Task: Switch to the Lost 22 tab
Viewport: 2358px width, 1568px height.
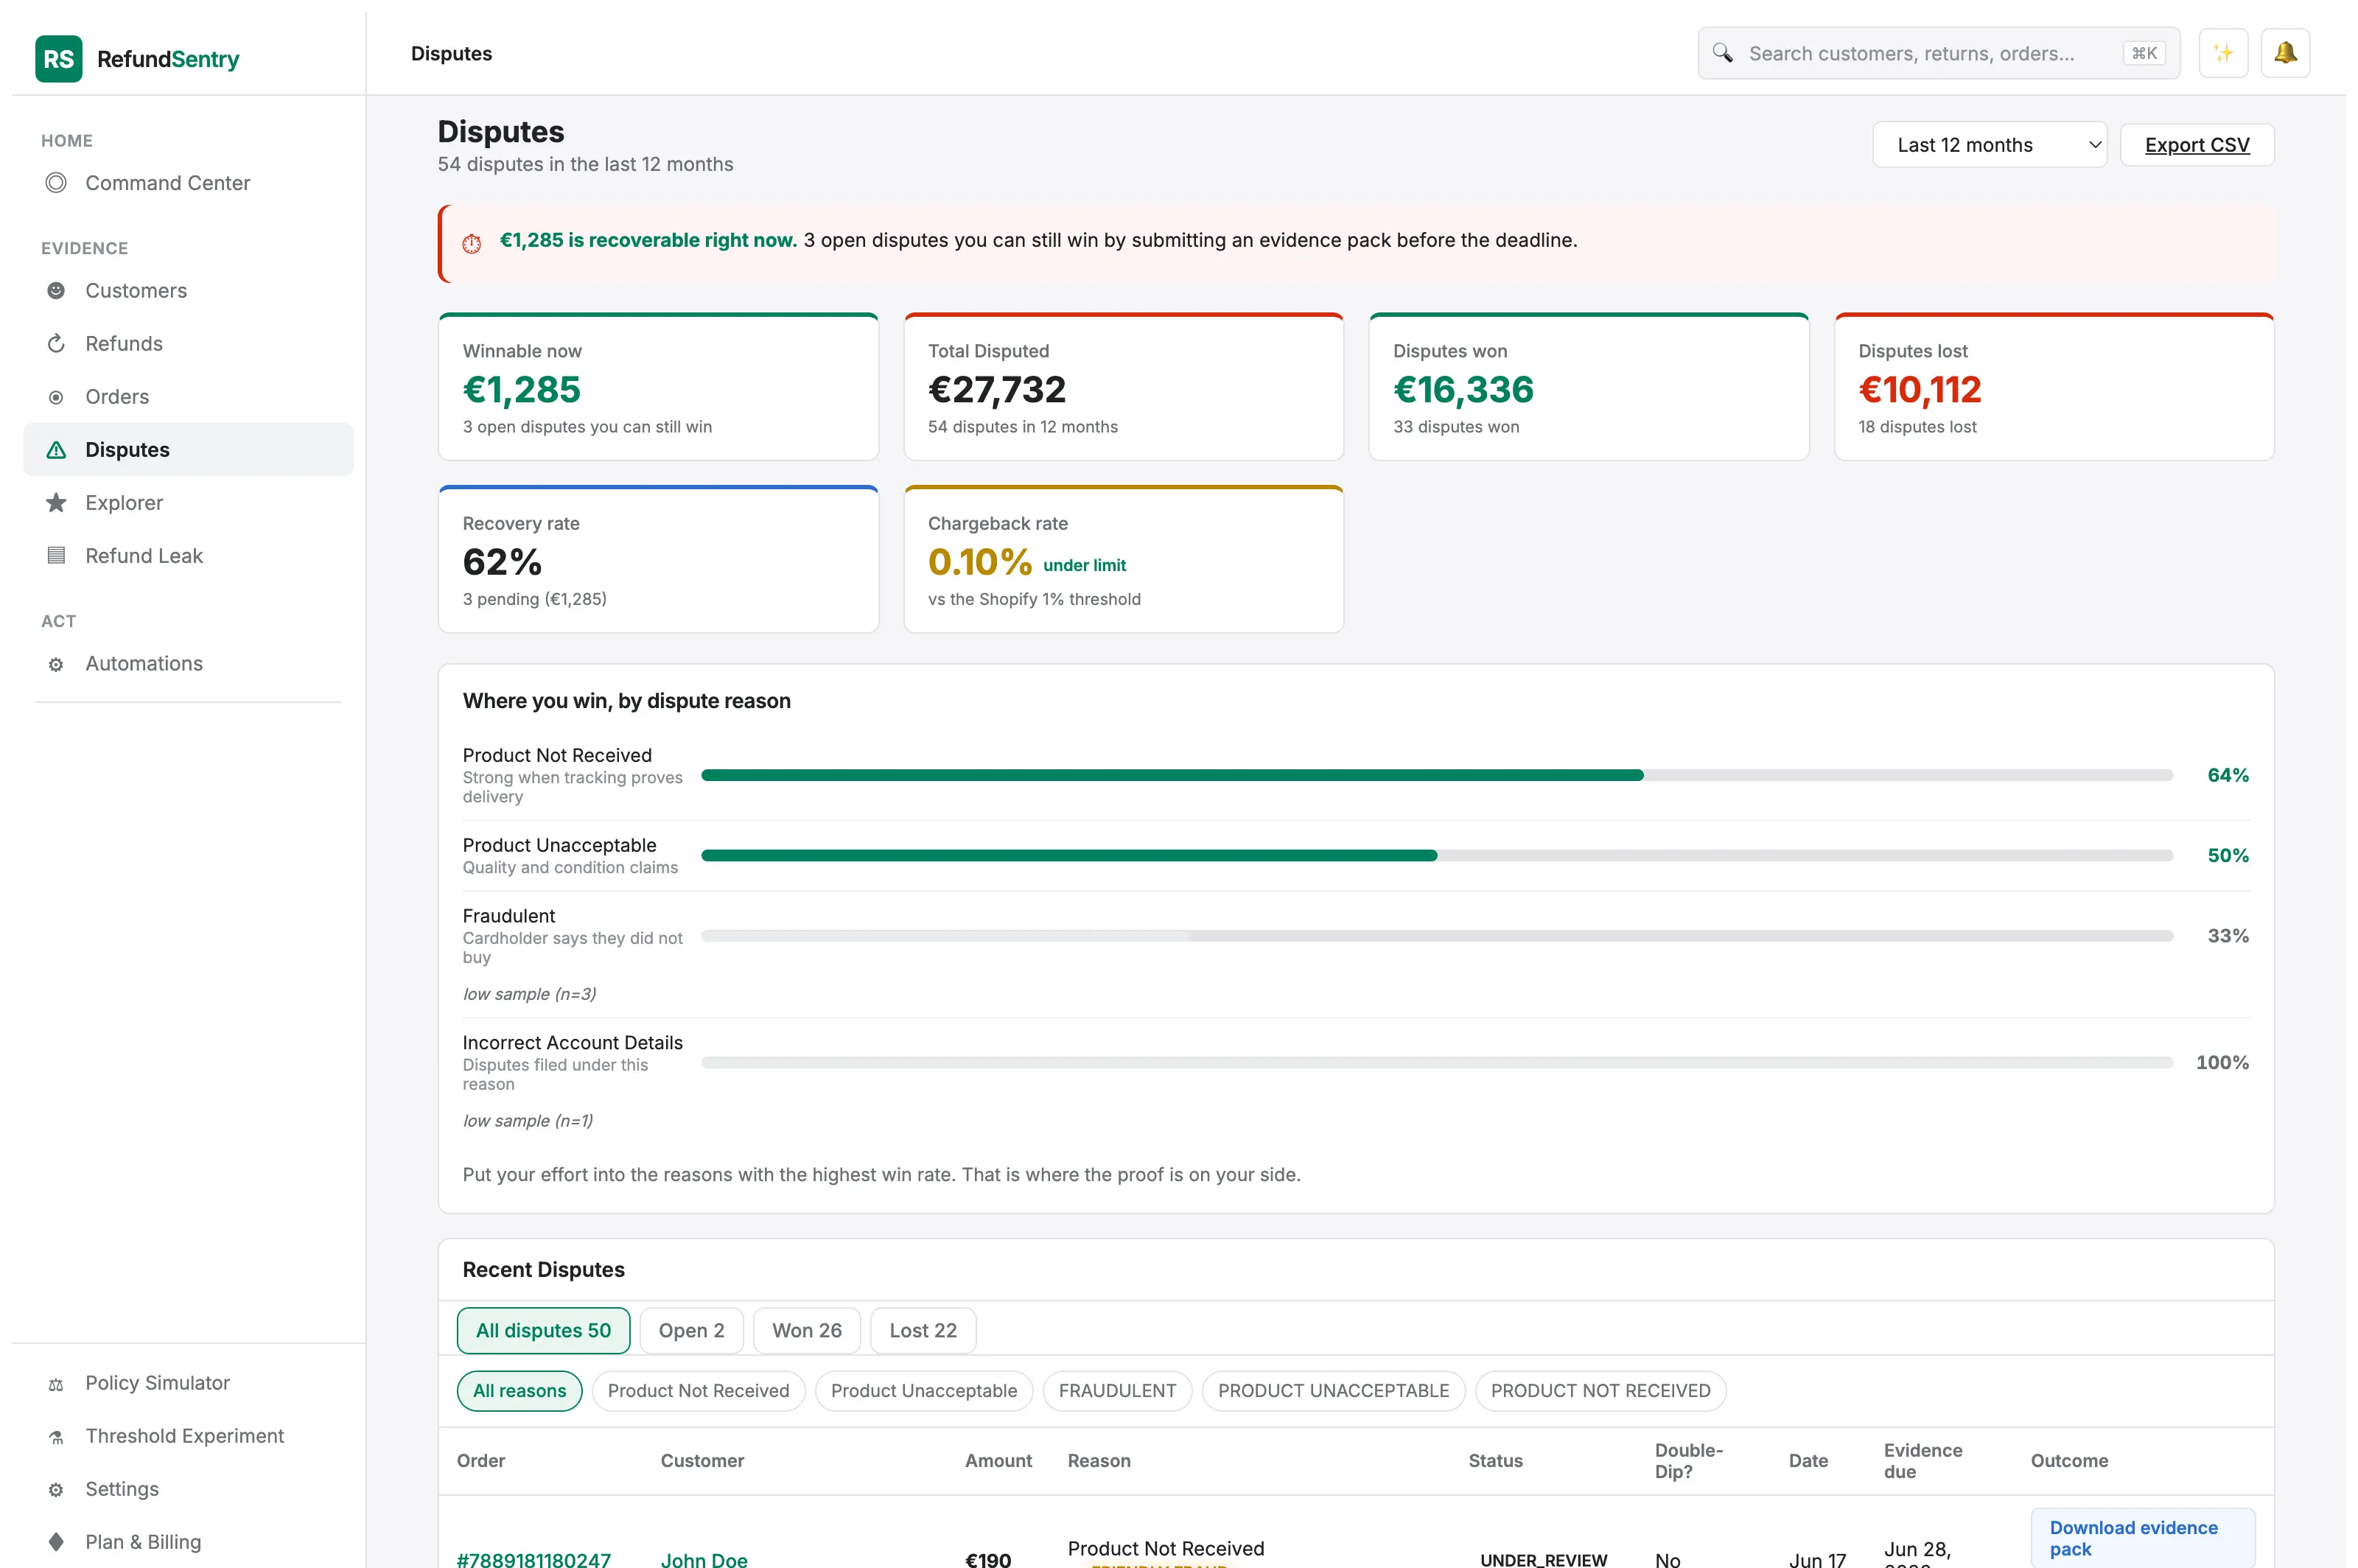Action: [923, 1331]
